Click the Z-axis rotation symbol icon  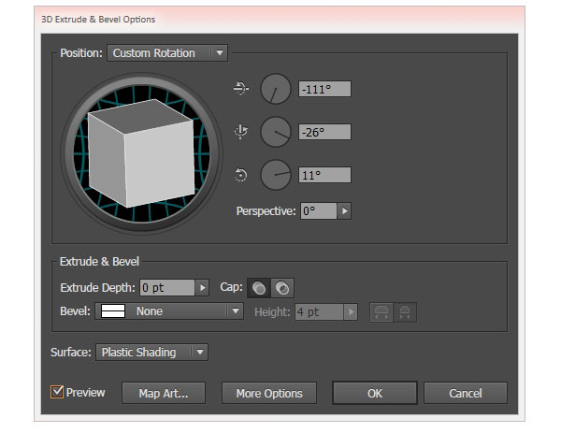click(241, 175)
